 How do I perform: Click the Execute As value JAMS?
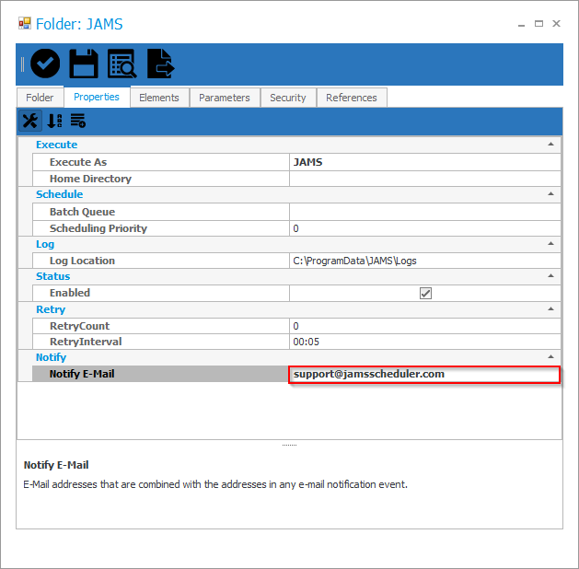(424, 162)
